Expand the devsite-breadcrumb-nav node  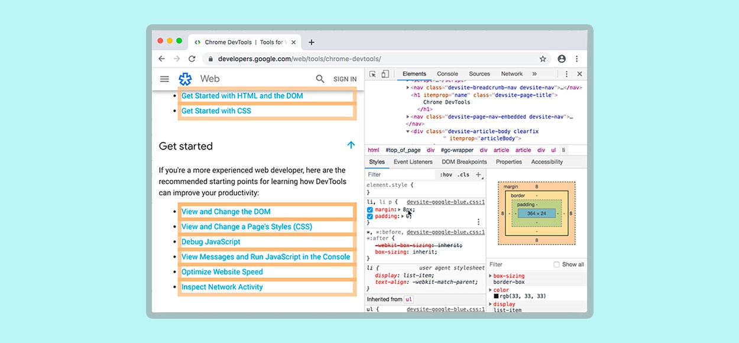pyautogui.click(x=408, y=88)
